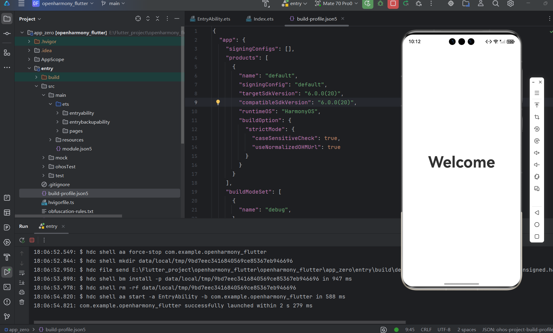Click the emulator screenshot crop icon

tap(537, 117)
